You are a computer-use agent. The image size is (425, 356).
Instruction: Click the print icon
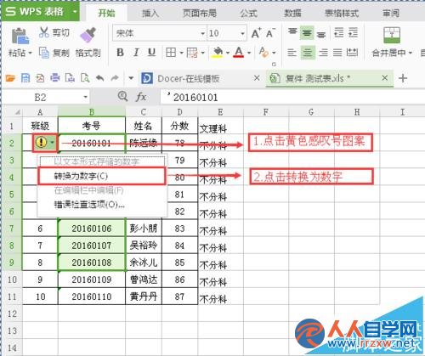coord(55,77)
